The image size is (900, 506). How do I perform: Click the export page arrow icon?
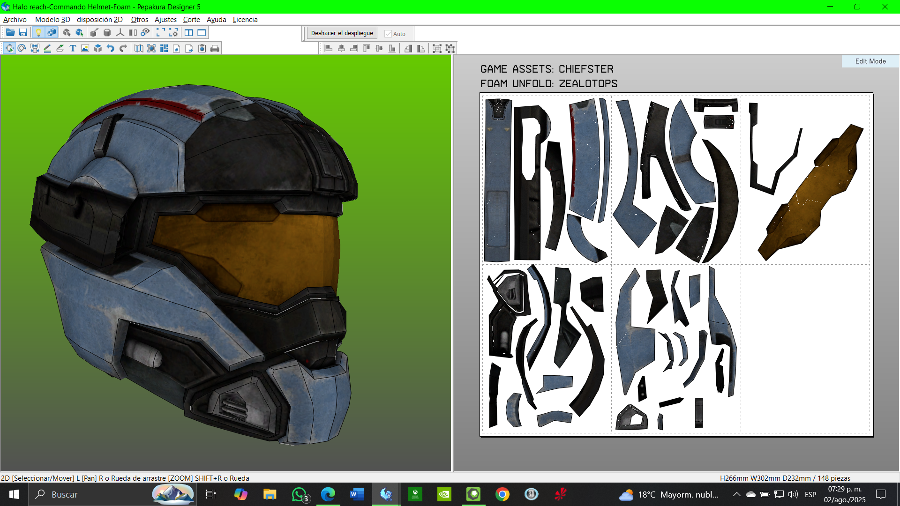(189, 48)
